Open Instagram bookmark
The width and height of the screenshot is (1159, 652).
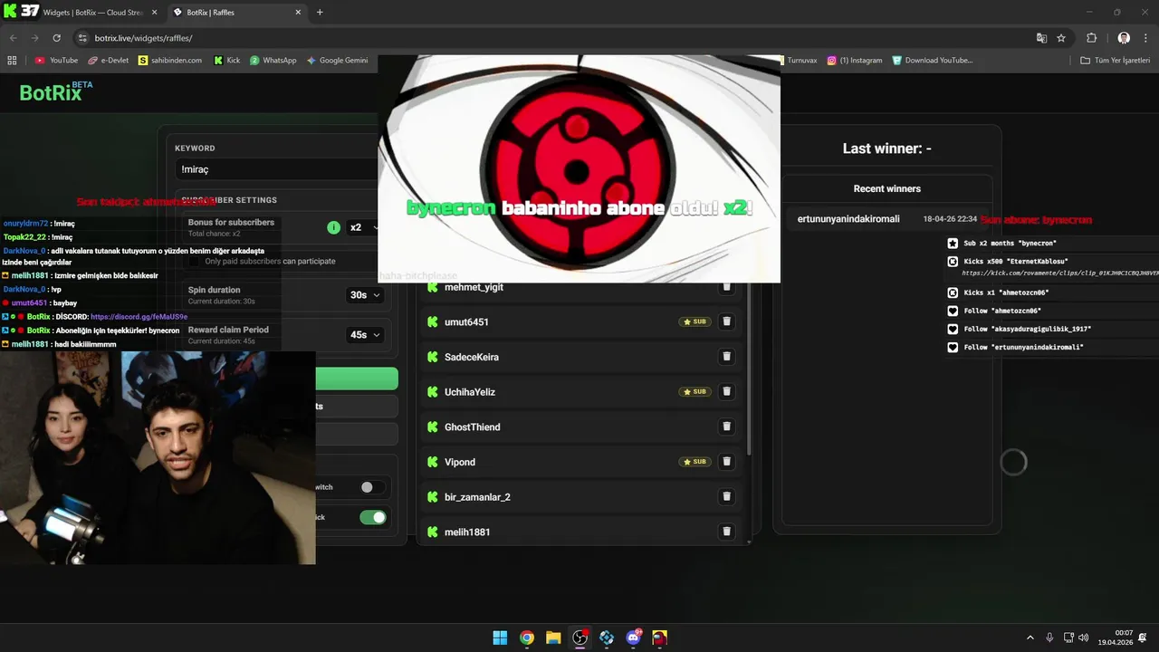click(x=854, y=61)
